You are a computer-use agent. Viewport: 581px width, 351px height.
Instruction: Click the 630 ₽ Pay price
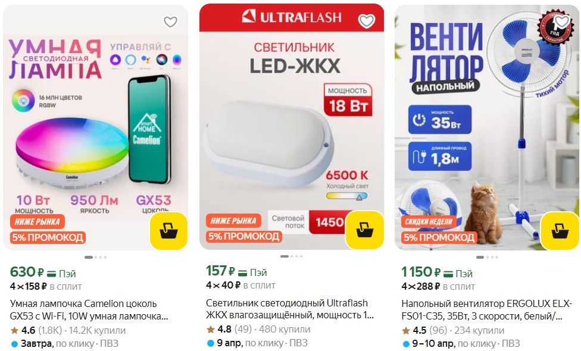point(43,272)
